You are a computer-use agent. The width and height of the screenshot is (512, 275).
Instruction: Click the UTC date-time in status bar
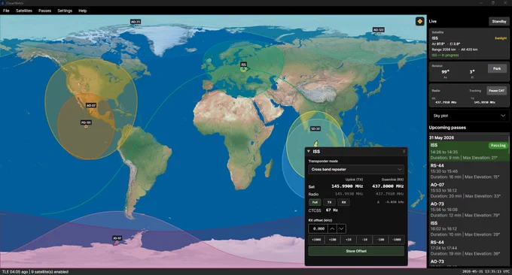pyautogui.click(x=486, y=272)
